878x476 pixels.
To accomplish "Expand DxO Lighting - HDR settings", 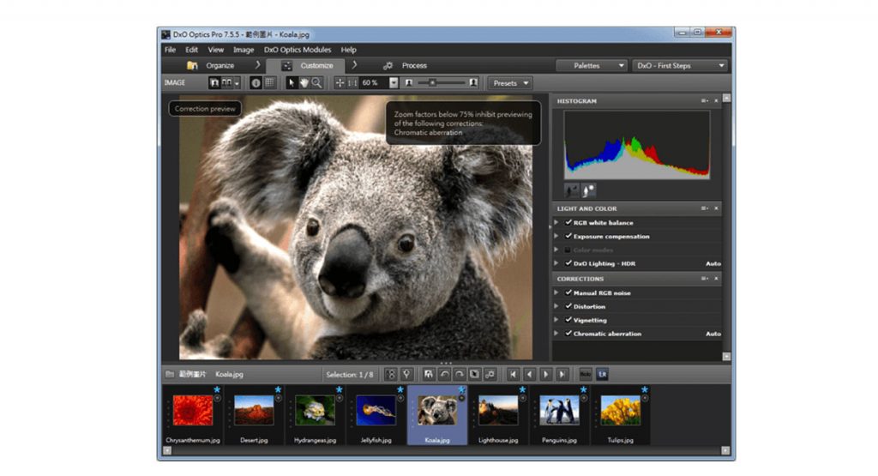I will (x=556, y=262).
